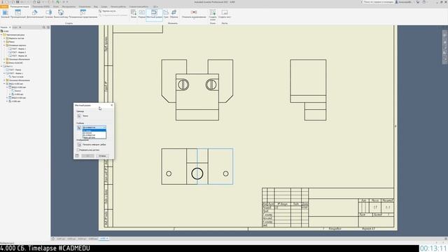Switch to the Sketch ribbon tab
The height and width of the screenshot is (252, 448).
[x=56, y=6]
